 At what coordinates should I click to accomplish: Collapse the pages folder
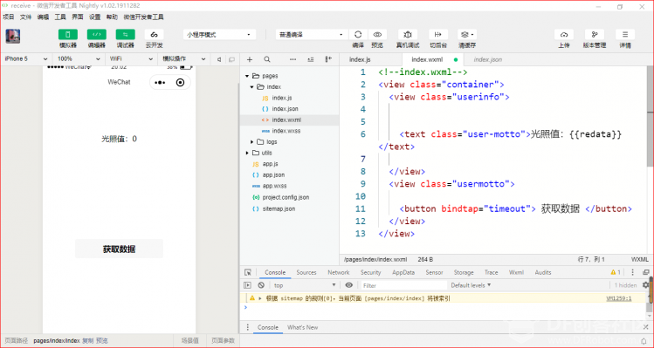(x=247, y=76)
